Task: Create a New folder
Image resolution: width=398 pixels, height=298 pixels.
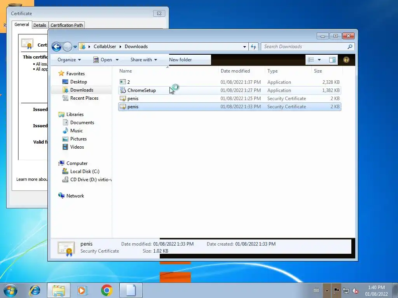Action: click(x=180, y=60)
